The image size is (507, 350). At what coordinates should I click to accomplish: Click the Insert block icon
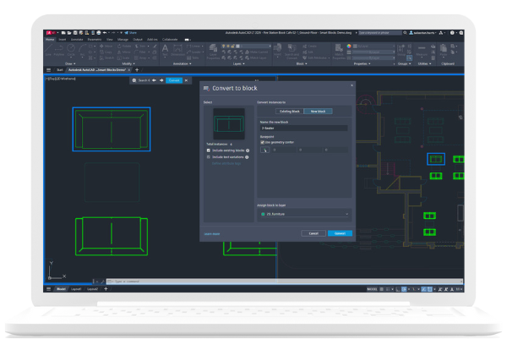[x=277, y=50]
